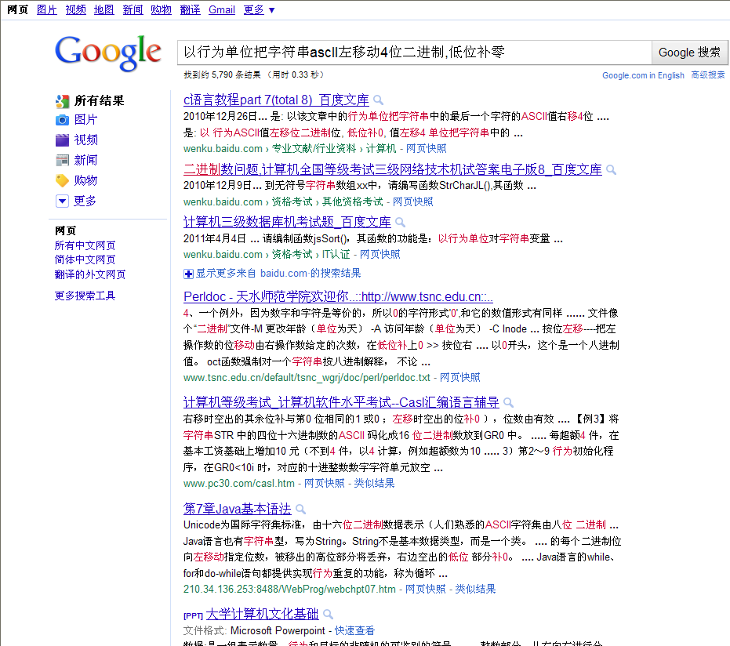Select 新闻 text in left sidebar
Screen dimensions: 730x646
(85, 160)
